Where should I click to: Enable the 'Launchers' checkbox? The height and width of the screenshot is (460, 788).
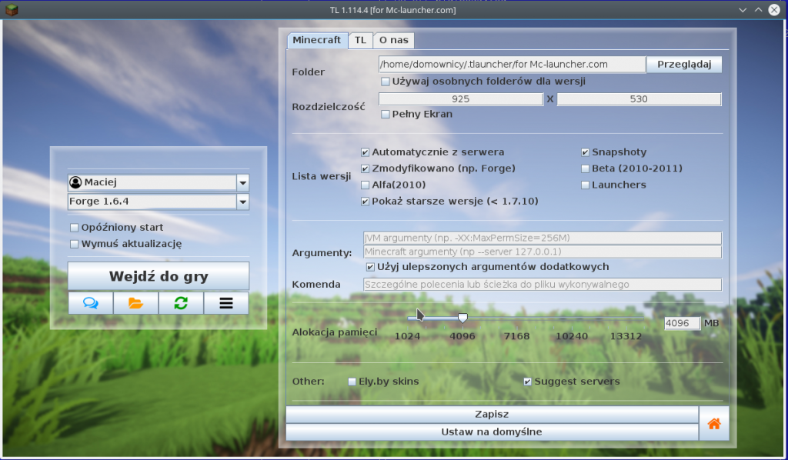coord(585,185)
